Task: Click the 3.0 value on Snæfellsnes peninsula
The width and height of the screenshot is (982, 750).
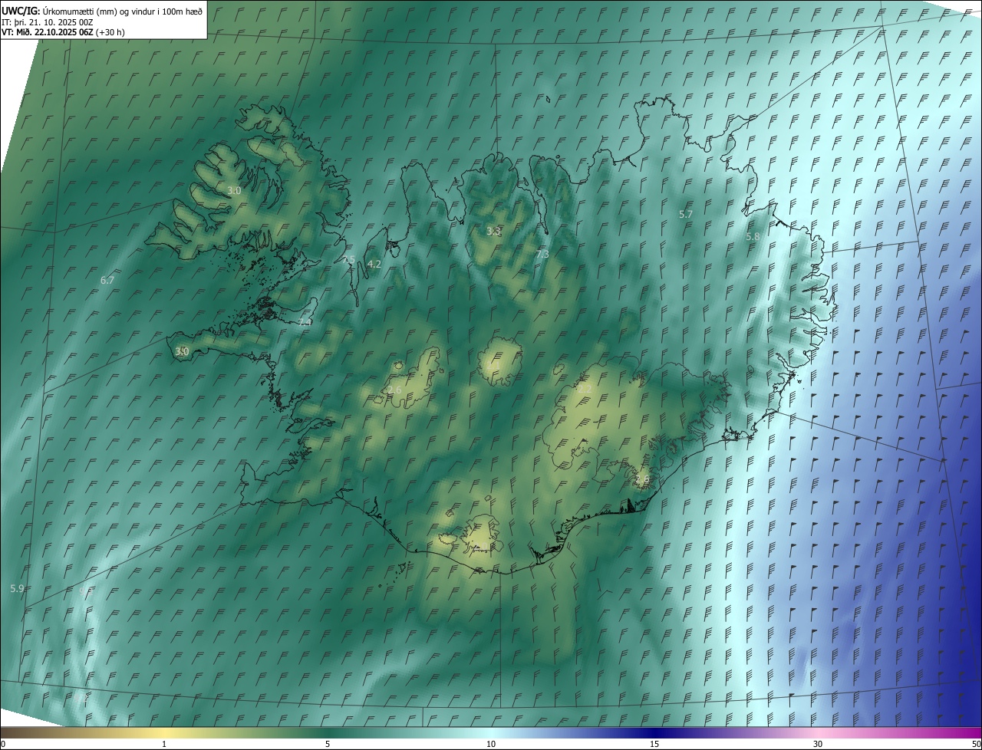Action: pyautogui.click(x=182, y=352)
